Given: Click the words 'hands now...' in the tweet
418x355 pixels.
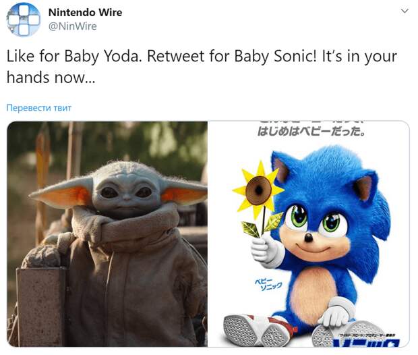Looking at the screenshot, I should click(51, 78).
